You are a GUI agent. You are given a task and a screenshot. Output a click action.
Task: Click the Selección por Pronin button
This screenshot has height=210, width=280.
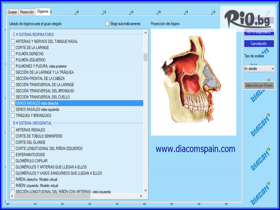pyautogui.click(x=259, y=85)
